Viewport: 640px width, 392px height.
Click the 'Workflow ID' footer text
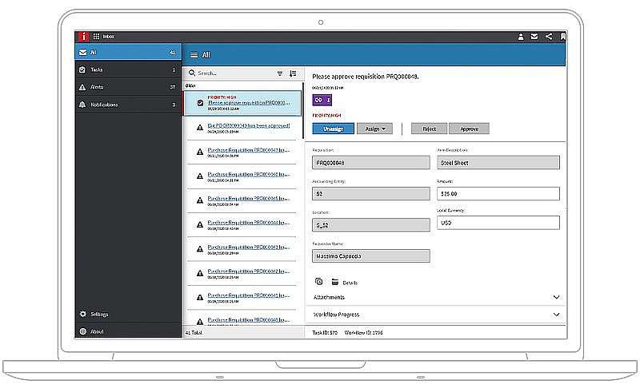tap(364, 332)
